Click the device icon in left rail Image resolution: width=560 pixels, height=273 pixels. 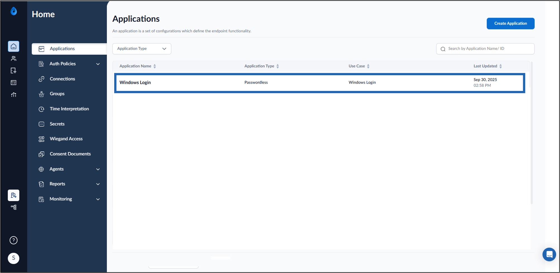14,71
